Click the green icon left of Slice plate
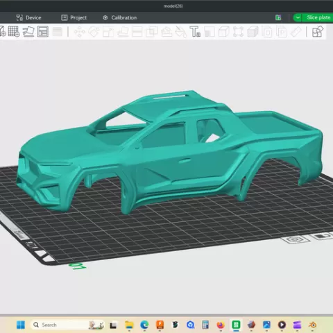The width and height of the screenshot is (333, 333). click(278, 17)
